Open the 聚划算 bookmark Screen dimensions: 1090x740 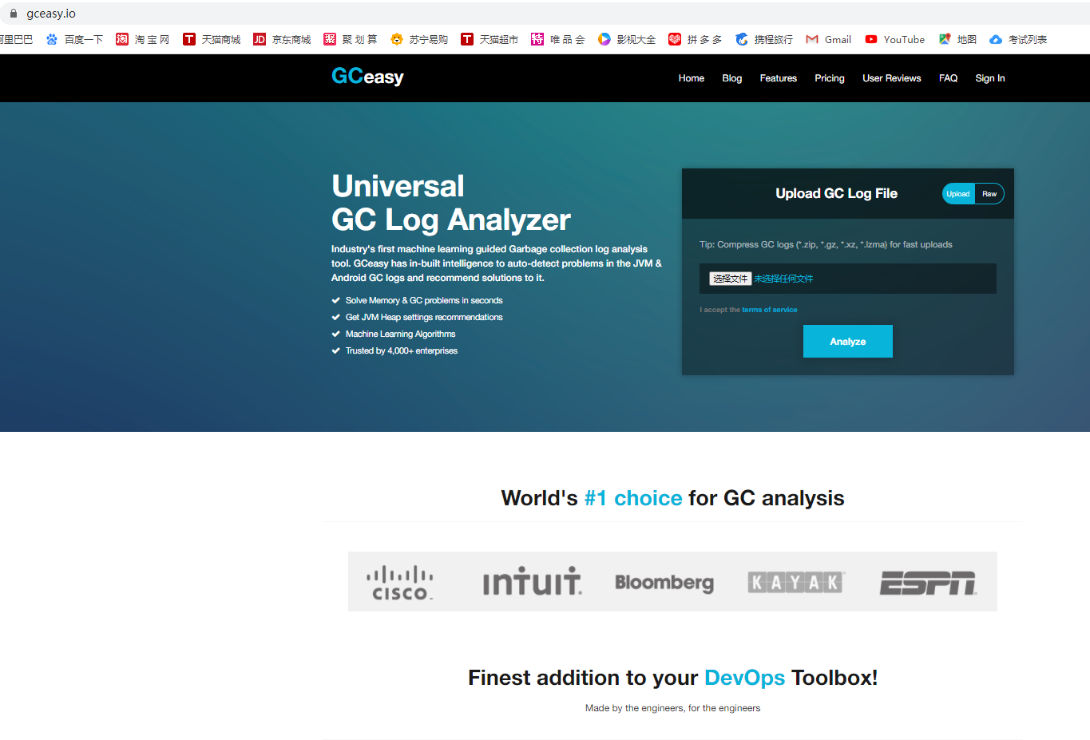tap(351, 39)
